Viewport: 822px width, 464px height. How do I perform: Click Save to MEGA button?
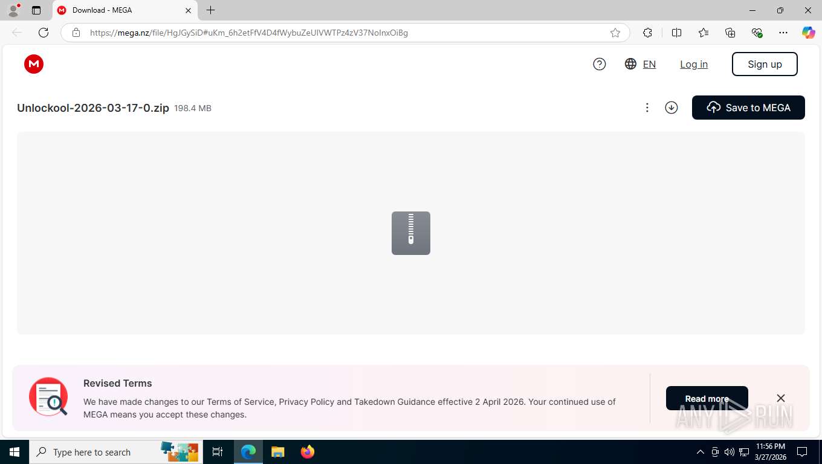tap(748, 108)
